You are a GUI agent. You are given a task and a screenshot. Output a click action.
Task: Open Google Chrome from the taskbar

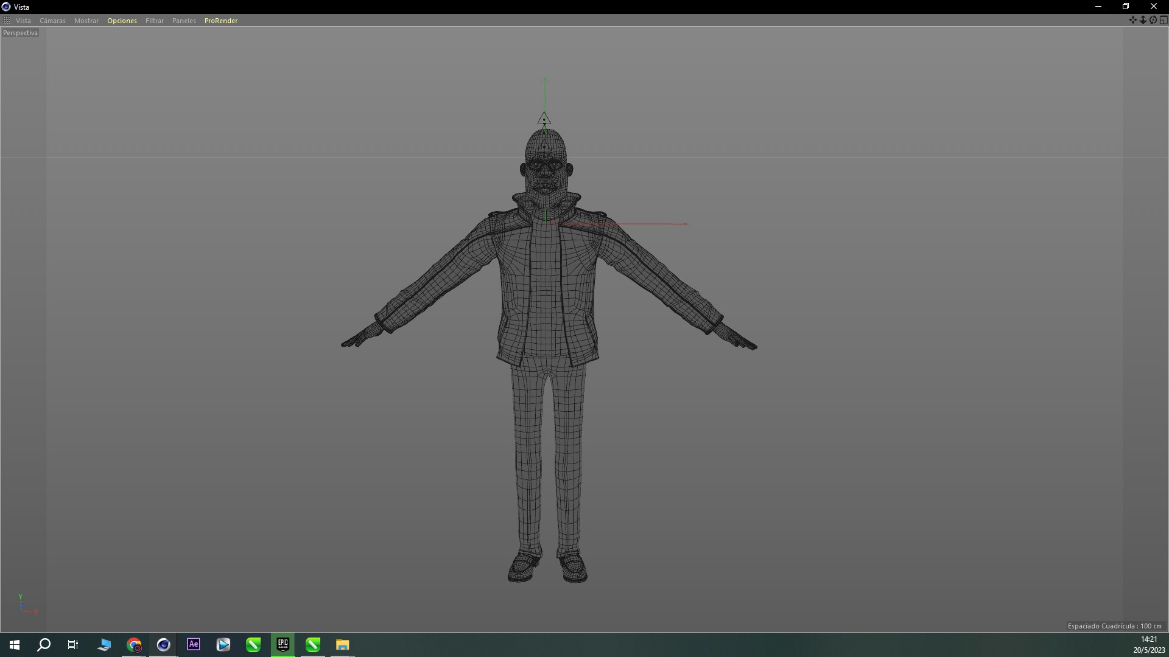tap(134, 645)
